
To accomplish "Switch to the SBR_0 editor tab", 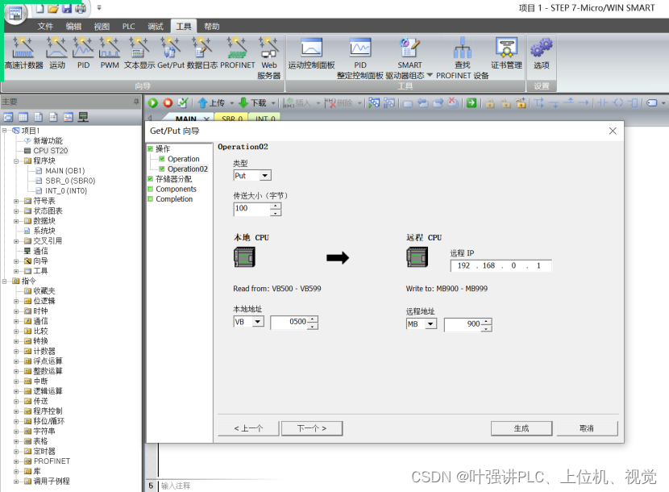I will (x=231, y=119).
